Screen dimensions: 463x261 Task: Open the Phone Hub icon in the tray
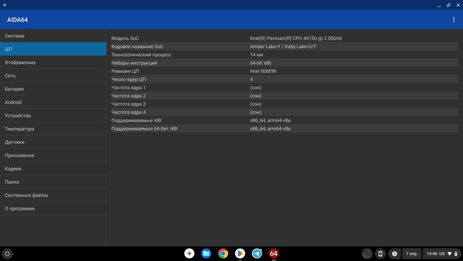[380, 254]
